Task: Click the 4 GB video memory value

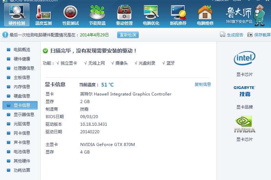Action: click(x=85, y=152)
